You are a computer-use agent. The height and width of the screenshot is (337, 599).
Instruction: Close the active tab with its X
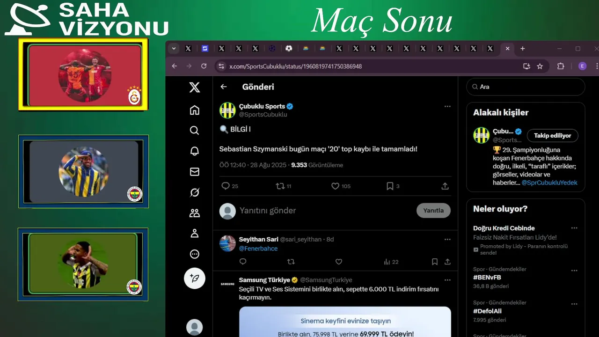(507, 49)
